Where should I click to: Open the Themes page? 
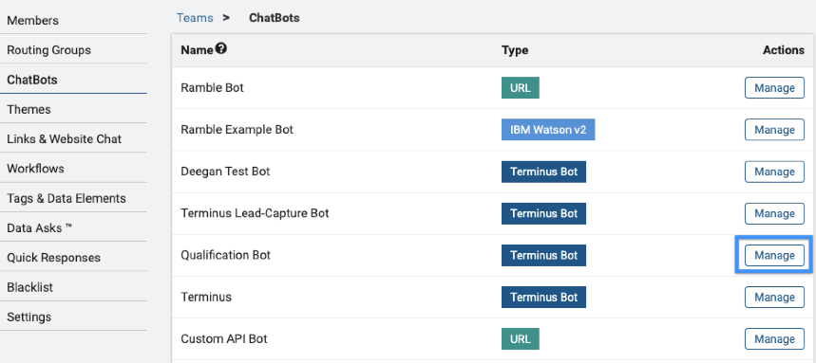28,110
